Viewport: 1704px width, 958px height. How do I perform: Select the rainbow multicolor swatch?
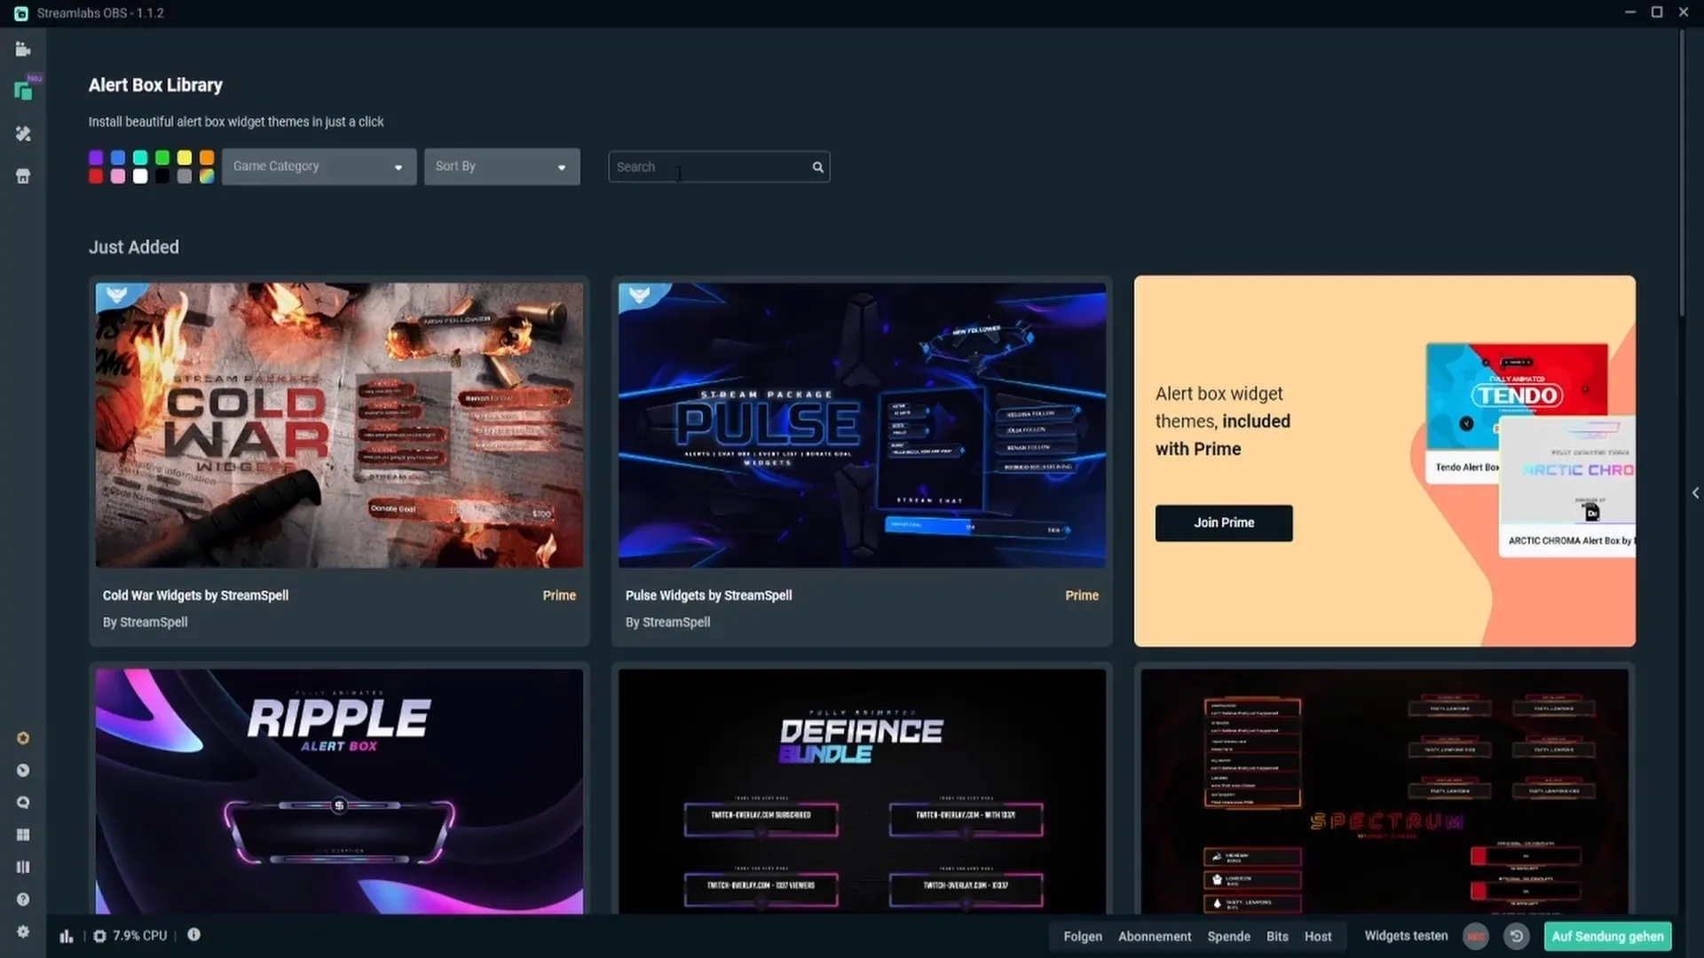[207, 176]
